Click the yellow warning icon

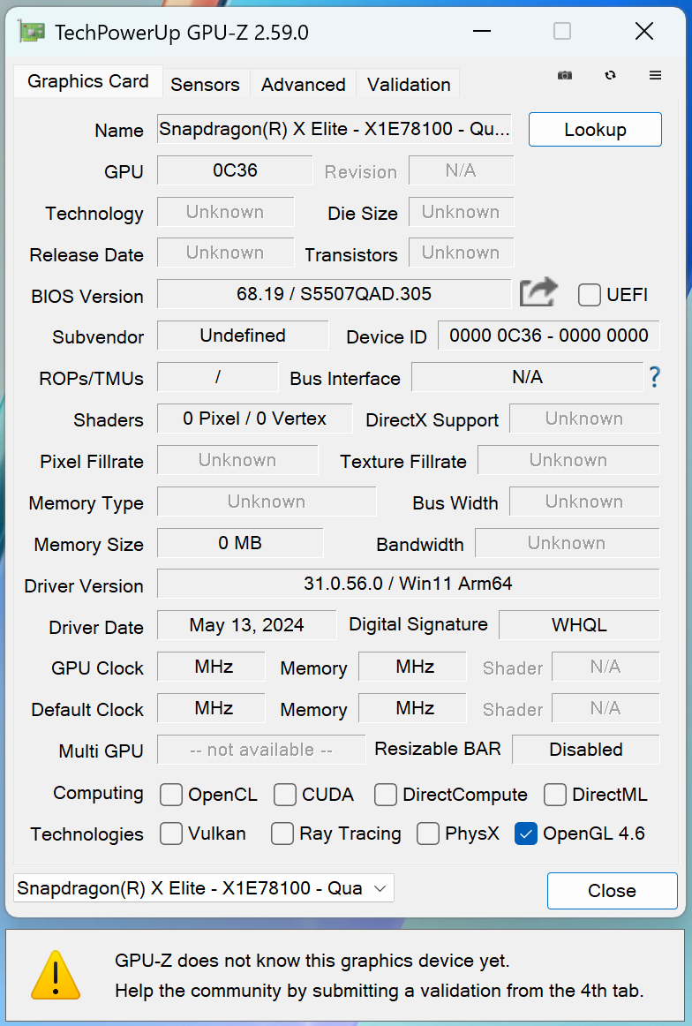point(56,975)
